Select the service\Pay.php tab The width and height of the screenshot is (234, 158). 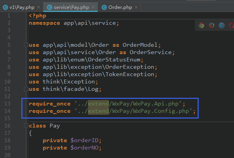click(71, 7)
